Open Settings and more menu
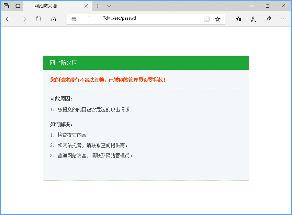The width and height of the screenshot is (292, 215). coord(284,19)
